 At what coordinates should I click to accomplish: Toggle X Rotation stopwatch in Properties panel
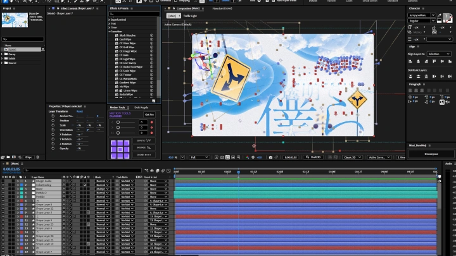coord(53,135)
